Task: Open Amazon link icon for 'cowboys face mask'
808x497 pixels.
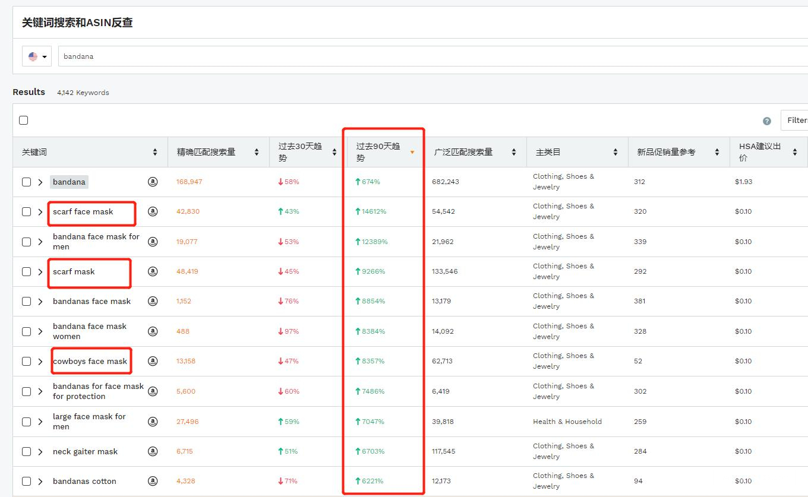Action: coord(153,361)
